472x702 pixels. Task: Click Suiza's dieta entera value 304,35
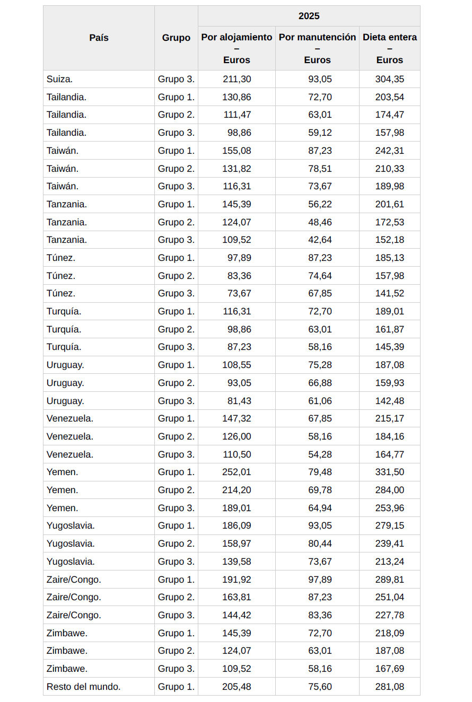[390, 80]
